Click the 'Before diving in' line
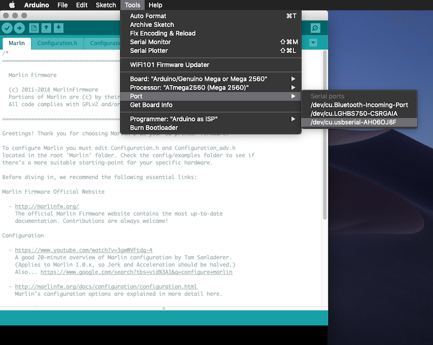The image size is (433, 345). (x=100, y=177)
